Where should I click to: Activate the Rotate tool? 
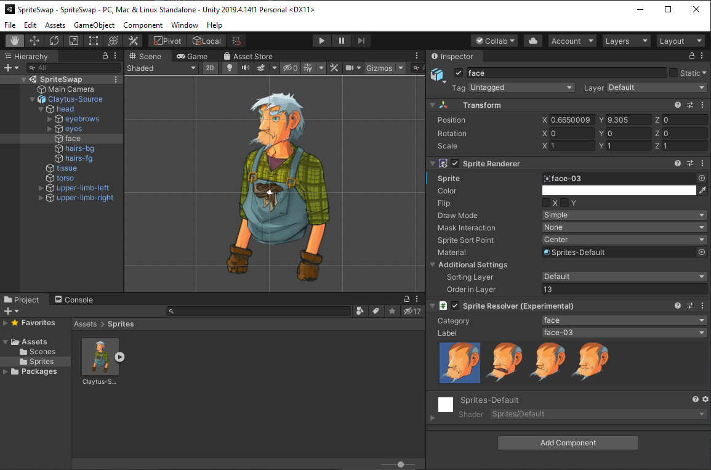[x=54, y=40]
